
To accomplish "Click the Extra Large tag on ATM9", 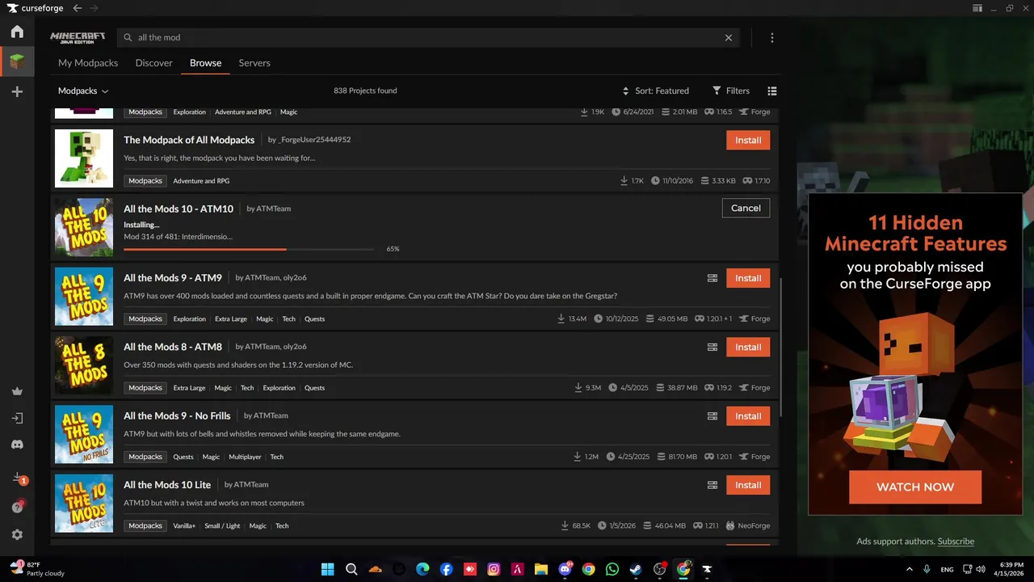I will click(x=231, y=318).
